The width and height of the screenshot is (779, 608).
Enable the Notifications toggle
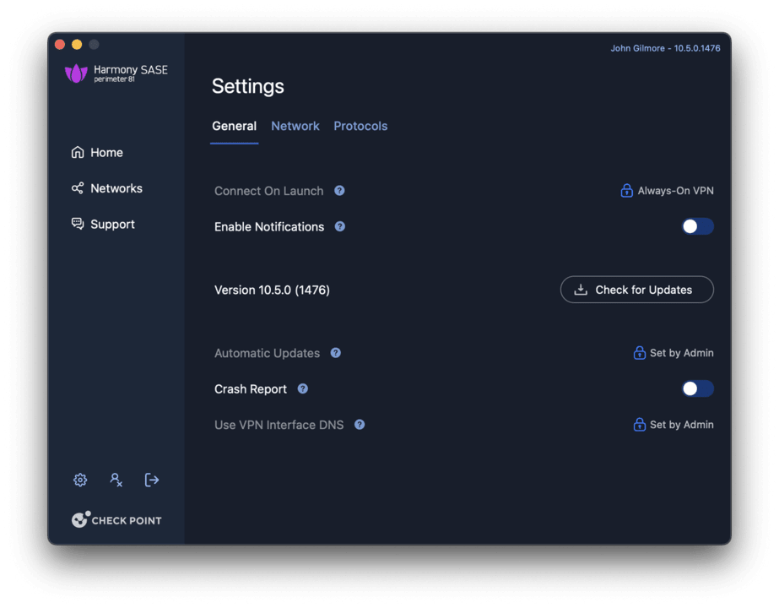click(697, 226)
